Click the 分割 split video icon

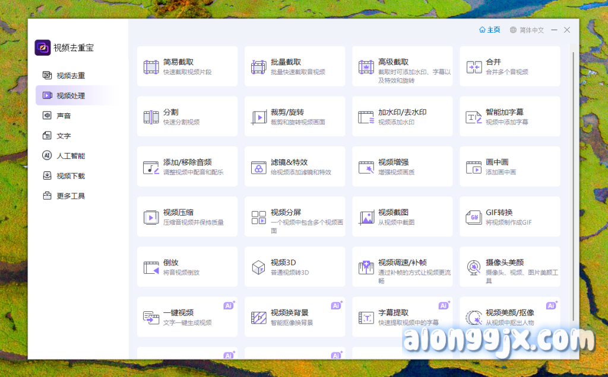(151, 117)
